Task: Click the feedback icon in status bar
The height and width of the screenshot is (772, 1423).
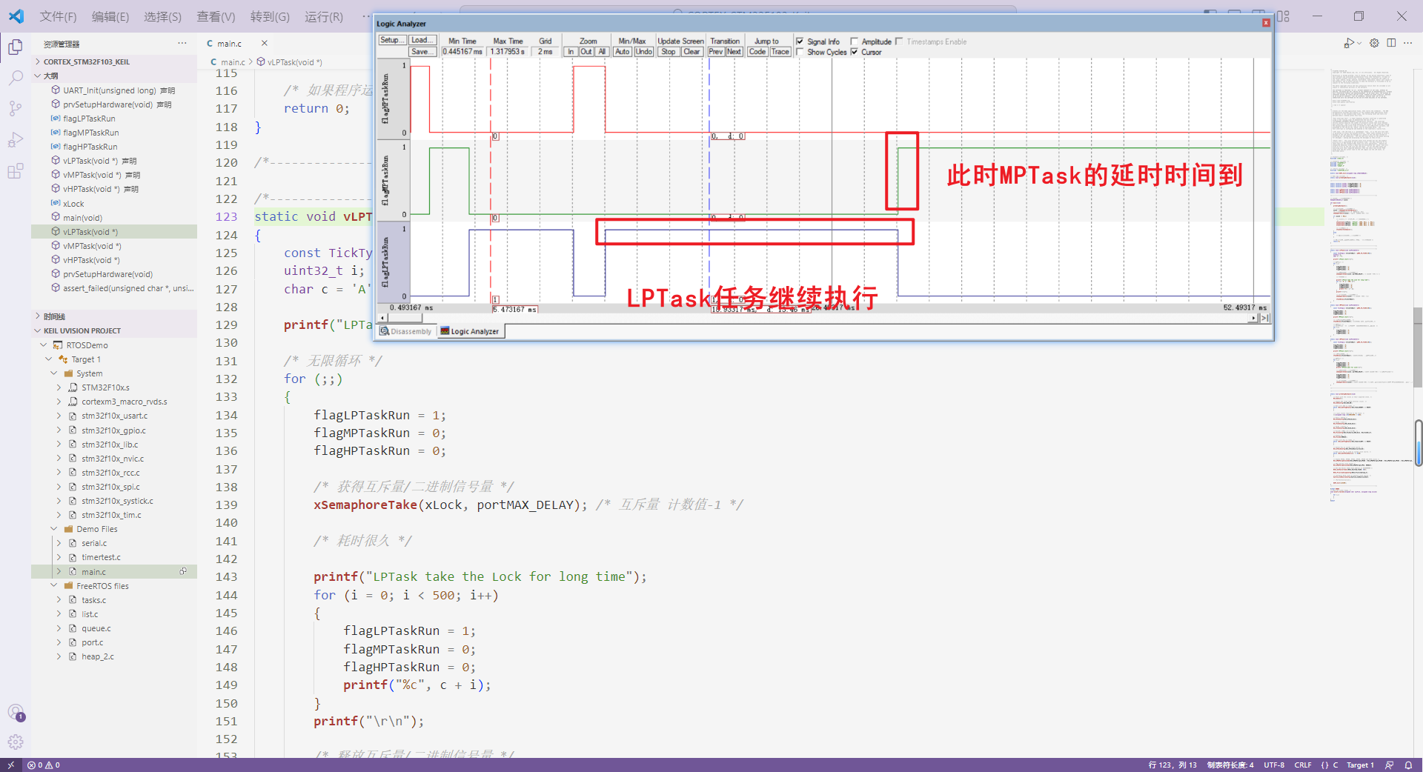Action: (x=1390, y=765)
